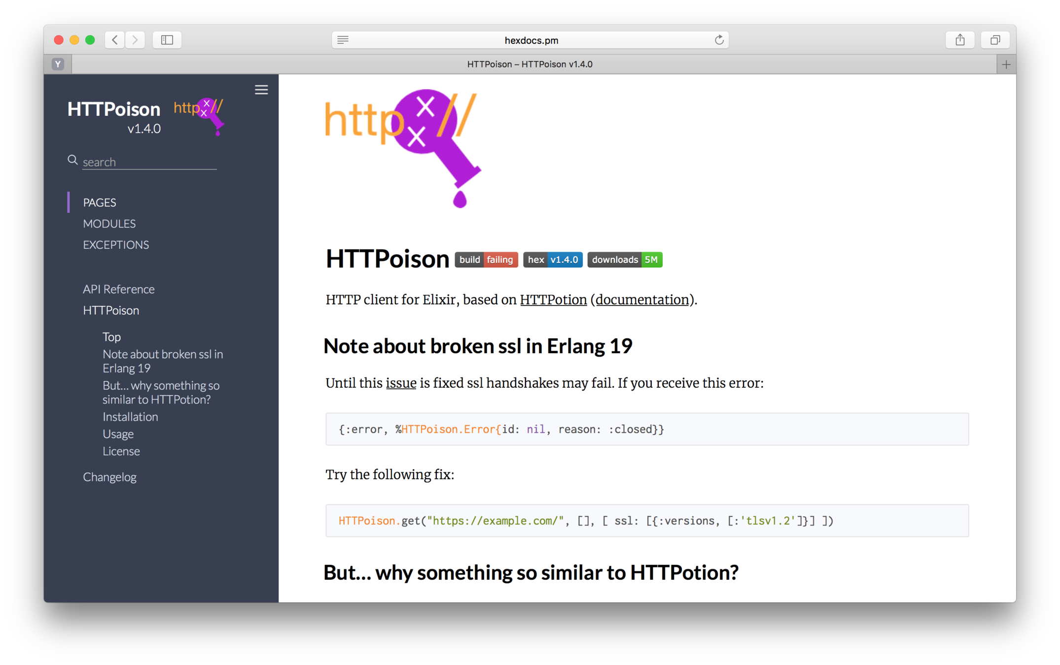Click the build failing badge

tap(486, 260)
